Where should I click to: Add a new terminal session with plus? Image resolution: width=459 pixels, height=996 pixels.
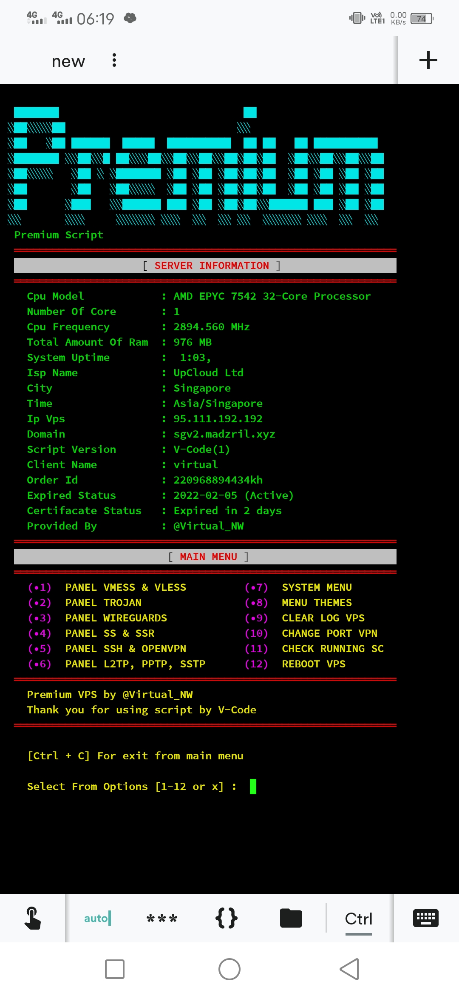pyautogui.click(x=428, y=60)
